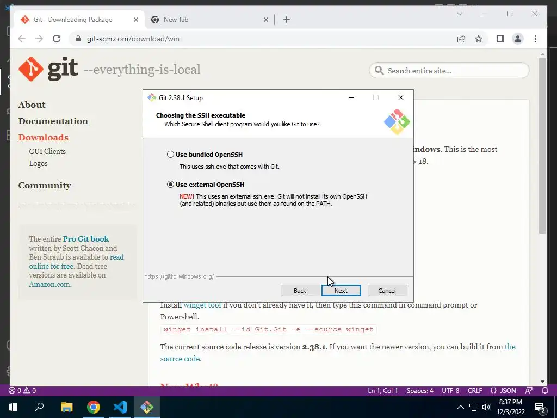Open the Community section link
Image resolution: width=557 pixels, height=418 pixels.
tap(45, 186)
